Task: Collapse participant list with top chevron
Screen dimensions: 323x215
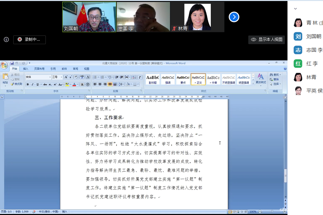Action: pos(295,9)
